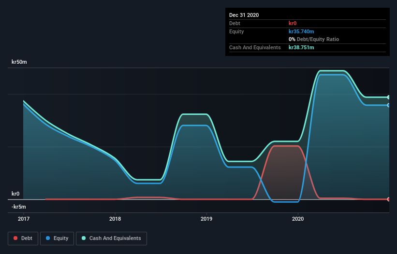
Task: Click the red kr0 debt value
Action: coord(293,23)
